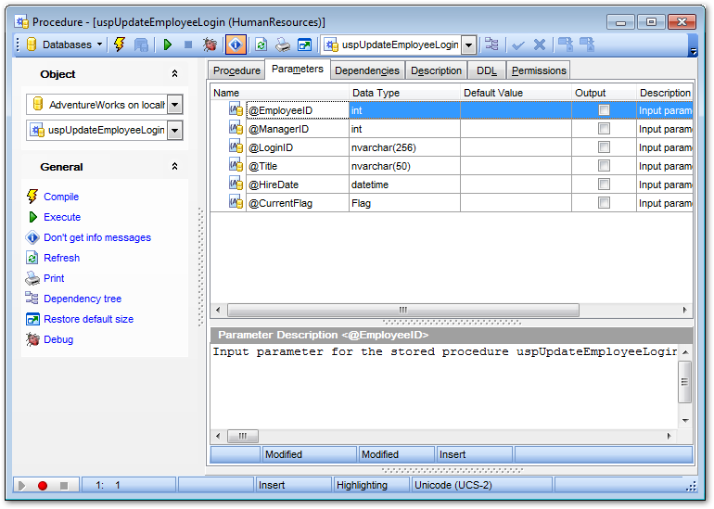
Task: Click the Print link in sidebar
Action: click(x=54, y=278)
